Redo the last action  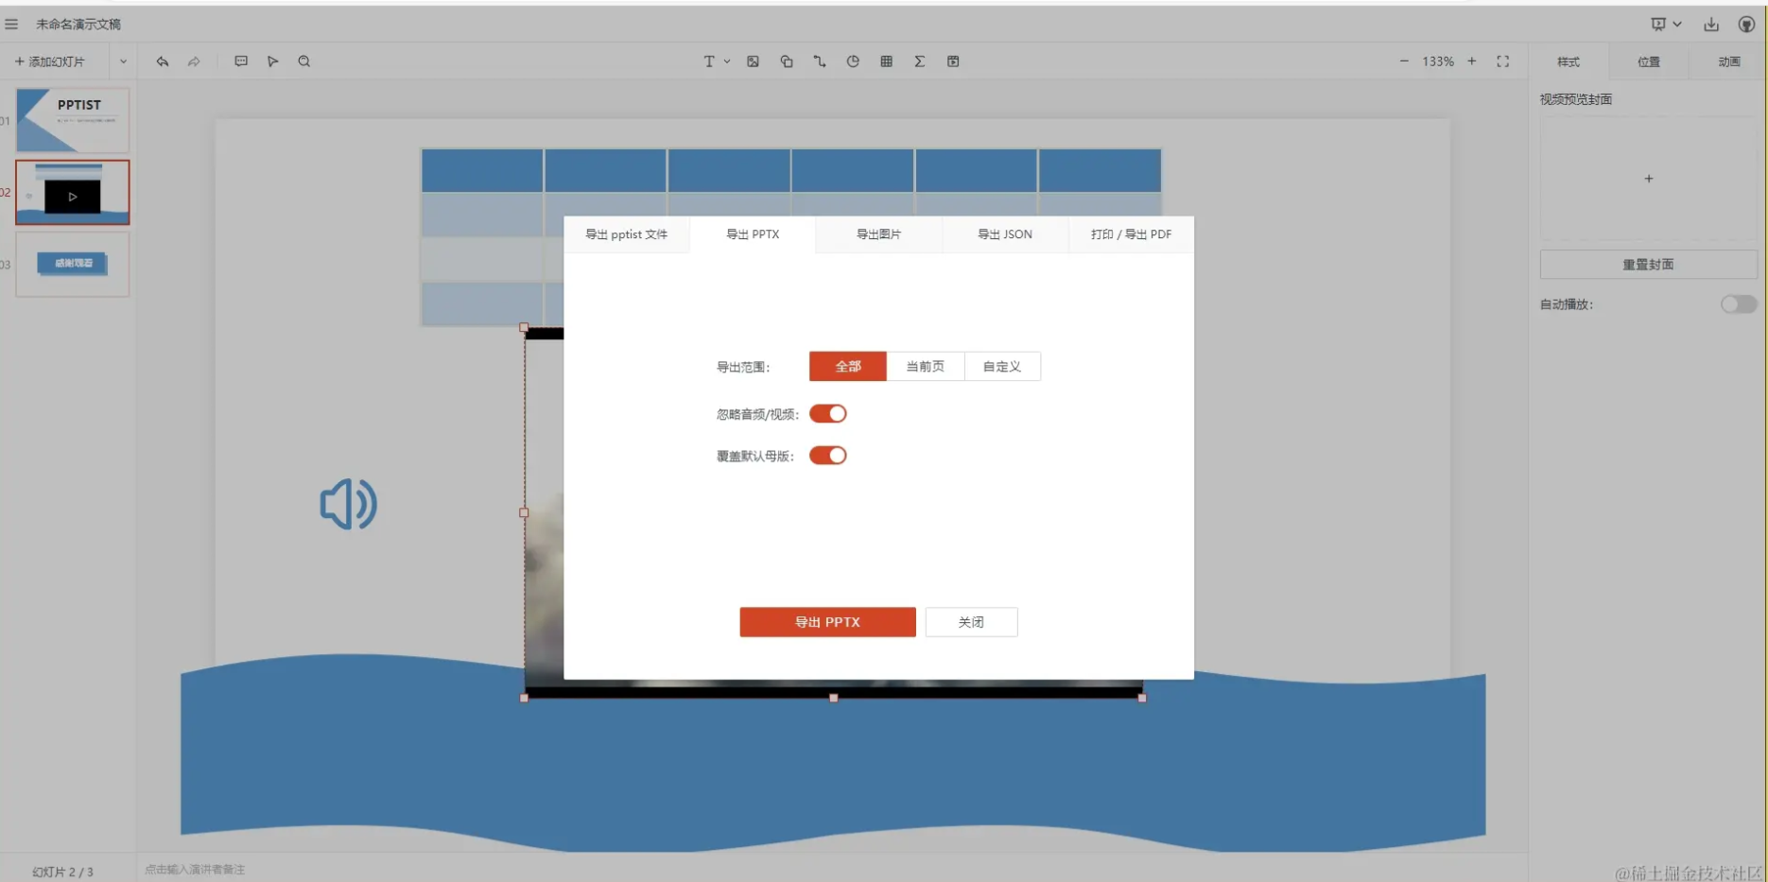195,61
